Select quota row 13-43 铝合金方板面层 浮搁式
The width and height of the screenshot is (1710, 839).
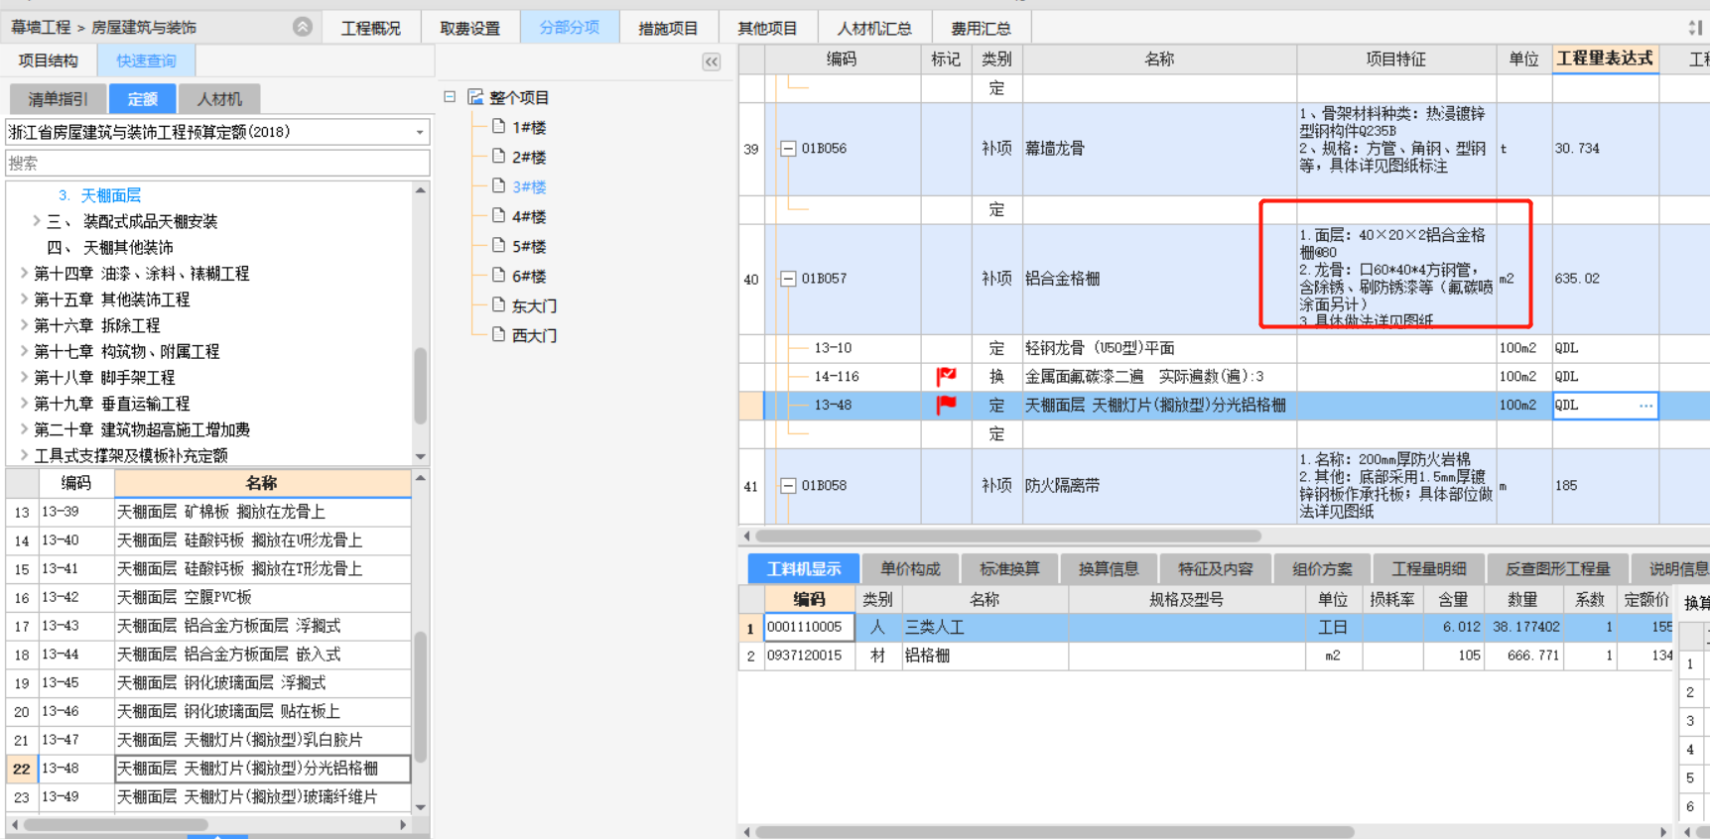[208, 626]
